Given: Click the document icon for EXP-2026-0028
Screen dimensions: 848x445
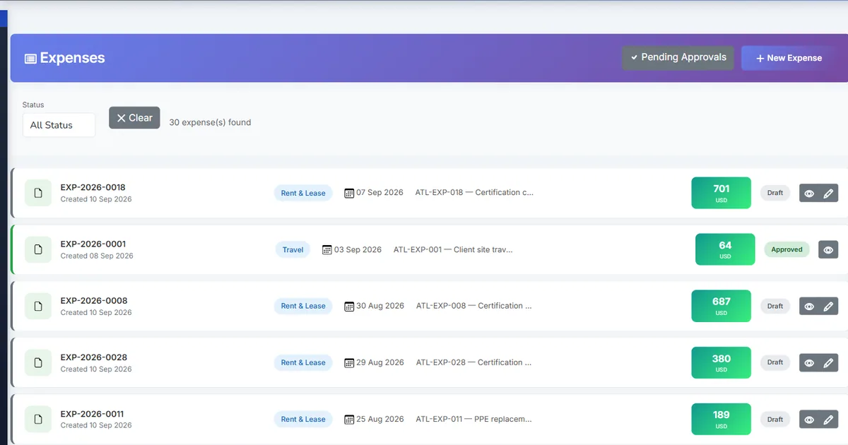Looking at the screenshot, I should tap(38, 362).
